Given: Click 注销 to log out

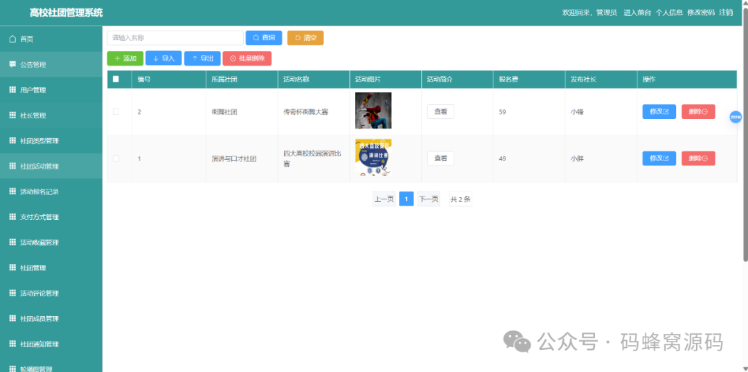Looking at the screenshot, I should pos(726,13).
